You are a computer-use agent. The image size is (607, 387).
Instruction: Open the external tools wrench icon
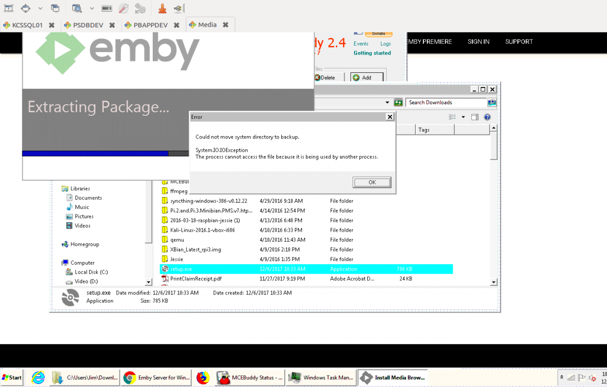[x=123, y=8]
